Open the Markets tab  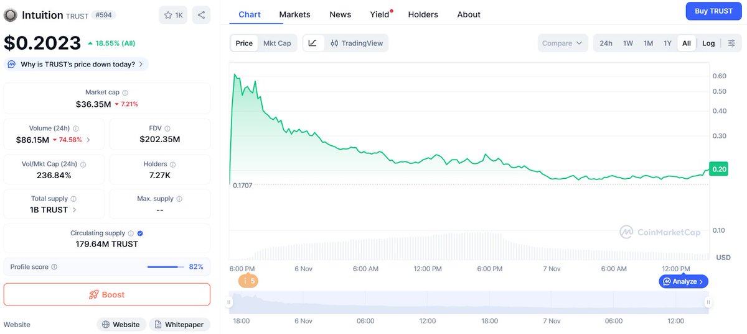click(294, 14)
